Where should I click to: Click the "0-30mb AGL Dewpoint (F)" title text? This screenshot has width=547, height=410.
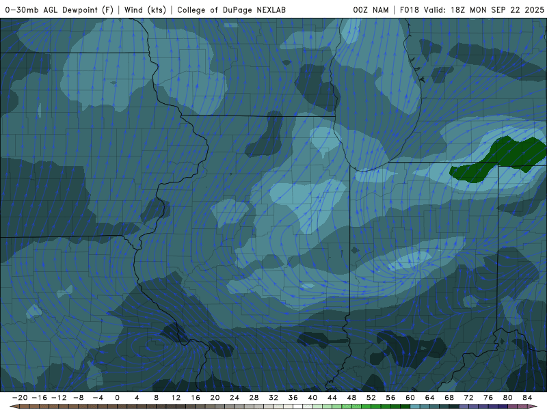tap(59, 10)
